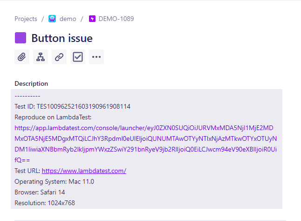Screen dimensions: 301x221
Task: Click the Reproduce on LambdaTest line
Action: [53, 117]
